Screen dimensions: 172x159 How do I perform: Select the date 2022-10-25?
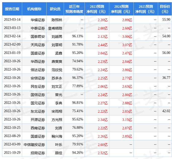12,128
